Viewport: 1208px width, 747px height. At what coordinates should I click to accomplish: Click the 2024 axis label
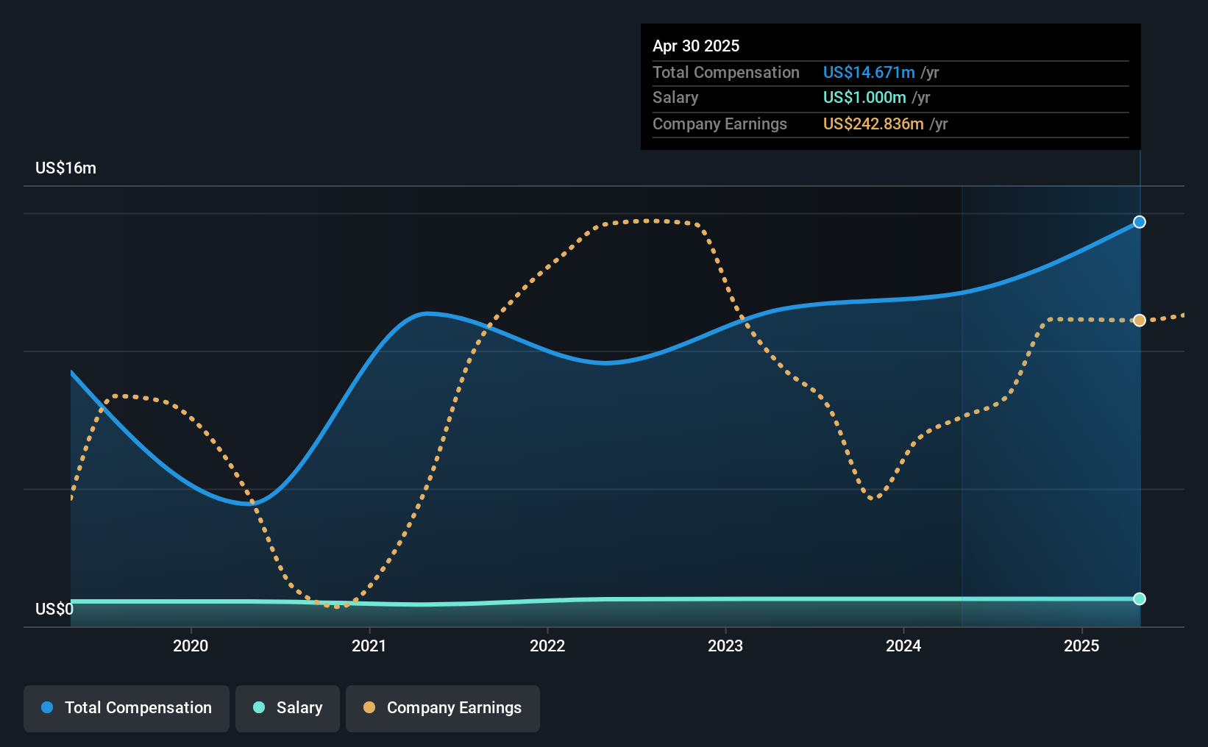(x=903, y=646)
